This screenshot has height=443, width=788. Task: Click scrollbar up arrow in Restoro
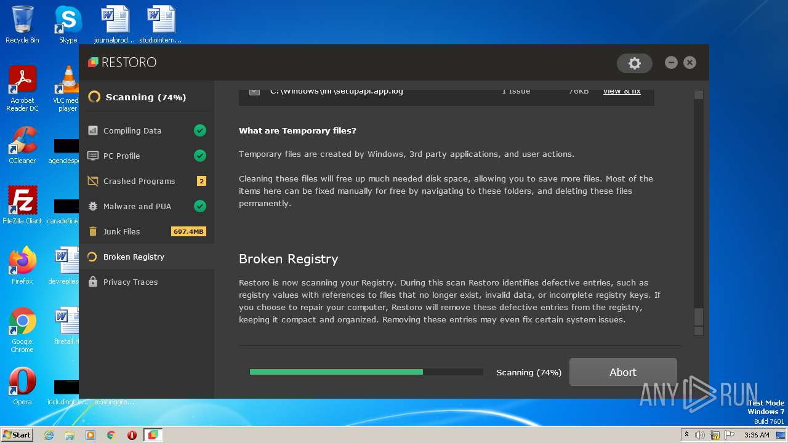[698, 95]
